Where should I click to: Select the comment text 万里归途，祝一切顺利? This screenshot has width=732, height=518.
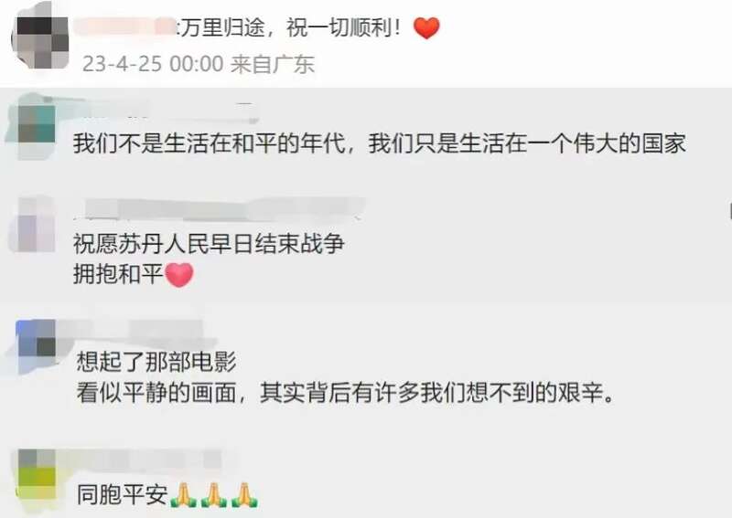(x=290, y=28)
